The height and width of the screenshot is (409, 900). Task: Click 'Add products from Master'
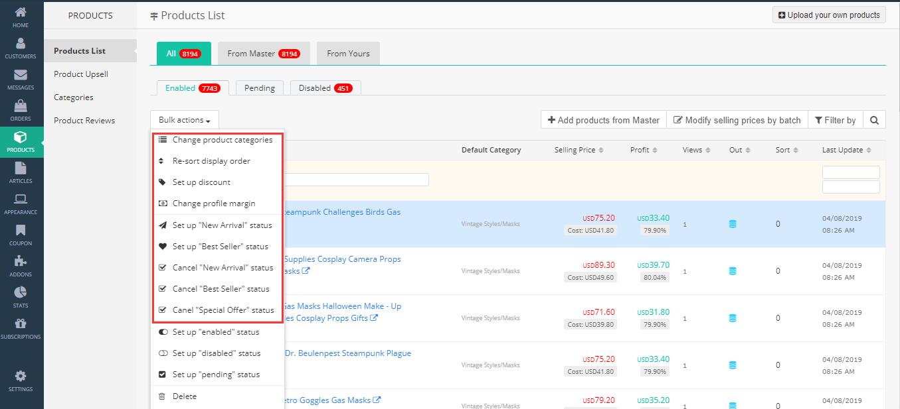[602, 119]
